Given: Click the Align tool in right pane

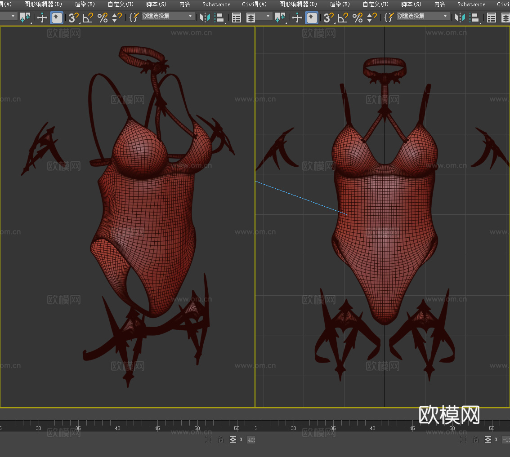Looking at the screenshot, I should coord(474,18).
